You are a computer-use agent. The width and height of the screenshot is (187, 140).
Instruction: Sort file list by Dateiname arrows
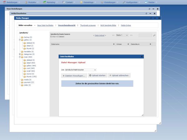pyautogui.click(x=114, y=44)
